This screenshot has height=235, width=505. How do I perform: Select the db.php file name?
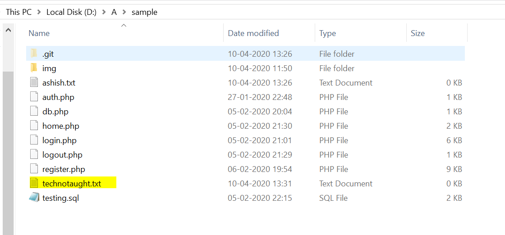55,112
